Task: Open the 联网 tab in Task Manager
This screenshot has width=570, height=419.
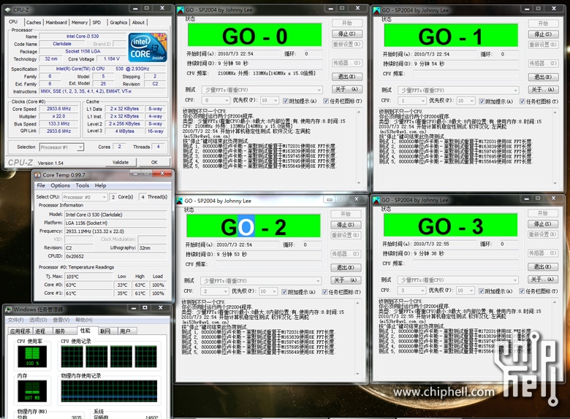Action: (x=105, y=331)
